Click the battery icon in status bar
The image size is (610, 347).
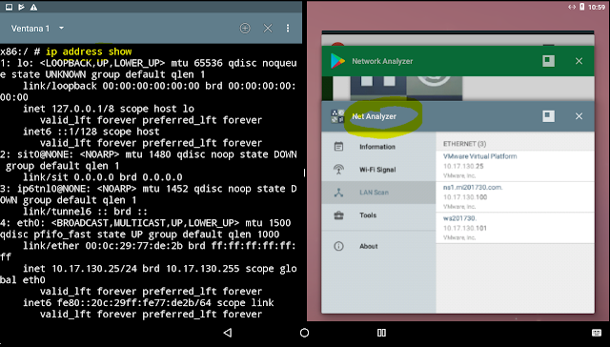point(582,7)
